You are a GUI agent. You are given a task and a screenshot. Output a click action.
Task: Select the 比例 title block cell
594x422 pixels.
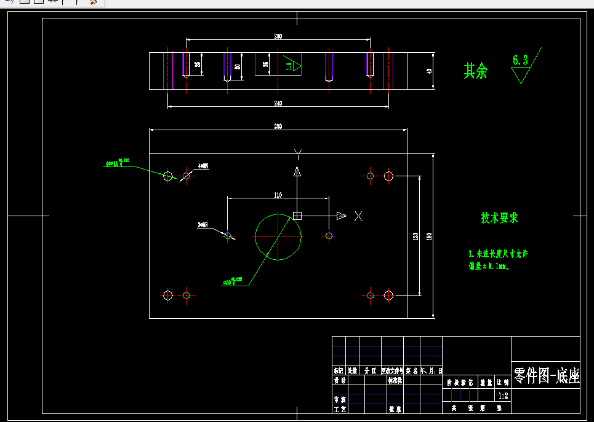pyautogui.click(x=504, y=383)
